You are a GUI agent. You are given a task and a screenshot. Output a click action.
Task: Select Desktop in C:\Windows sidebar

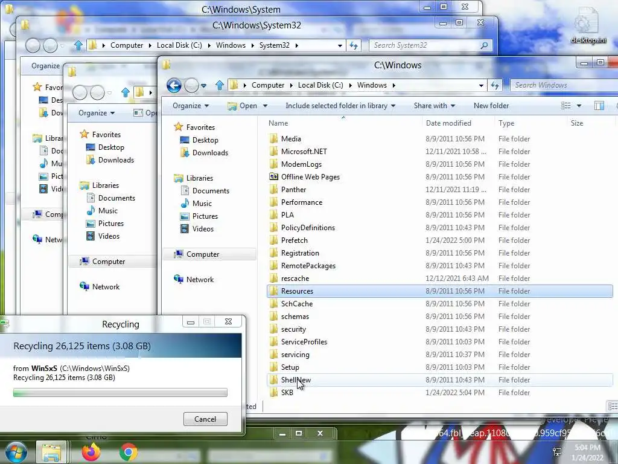(205, 140)
